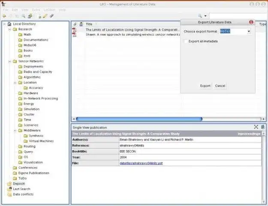This screenshot has width=268, height=206.
Task: Select the In-Network Processing folder
Action: point(41,99)
